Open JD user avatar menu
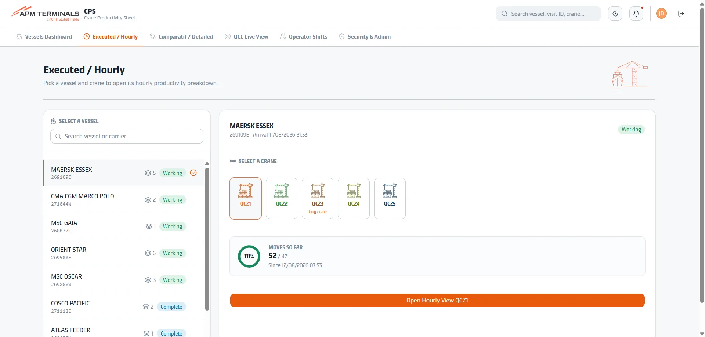Image resolution: width=705 pixels, height=337 pixels. tap(661, 14)
